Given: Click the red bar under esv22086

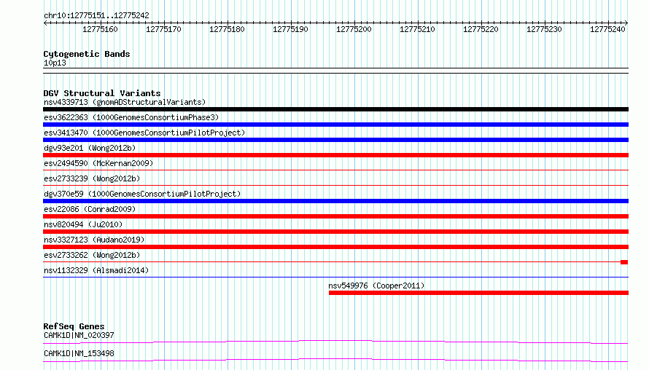Looking at the screenshot, I should pos(335,216).
